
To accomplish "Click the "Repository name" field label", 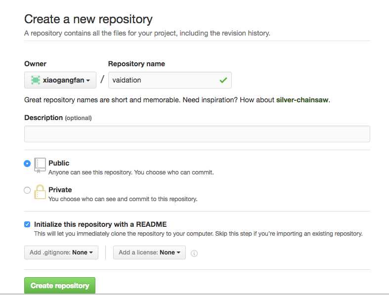I will 136,64.
